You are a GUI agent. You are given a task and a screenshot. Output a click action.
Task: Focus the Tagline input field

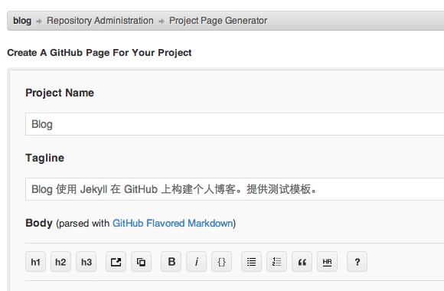click(235, 189)
